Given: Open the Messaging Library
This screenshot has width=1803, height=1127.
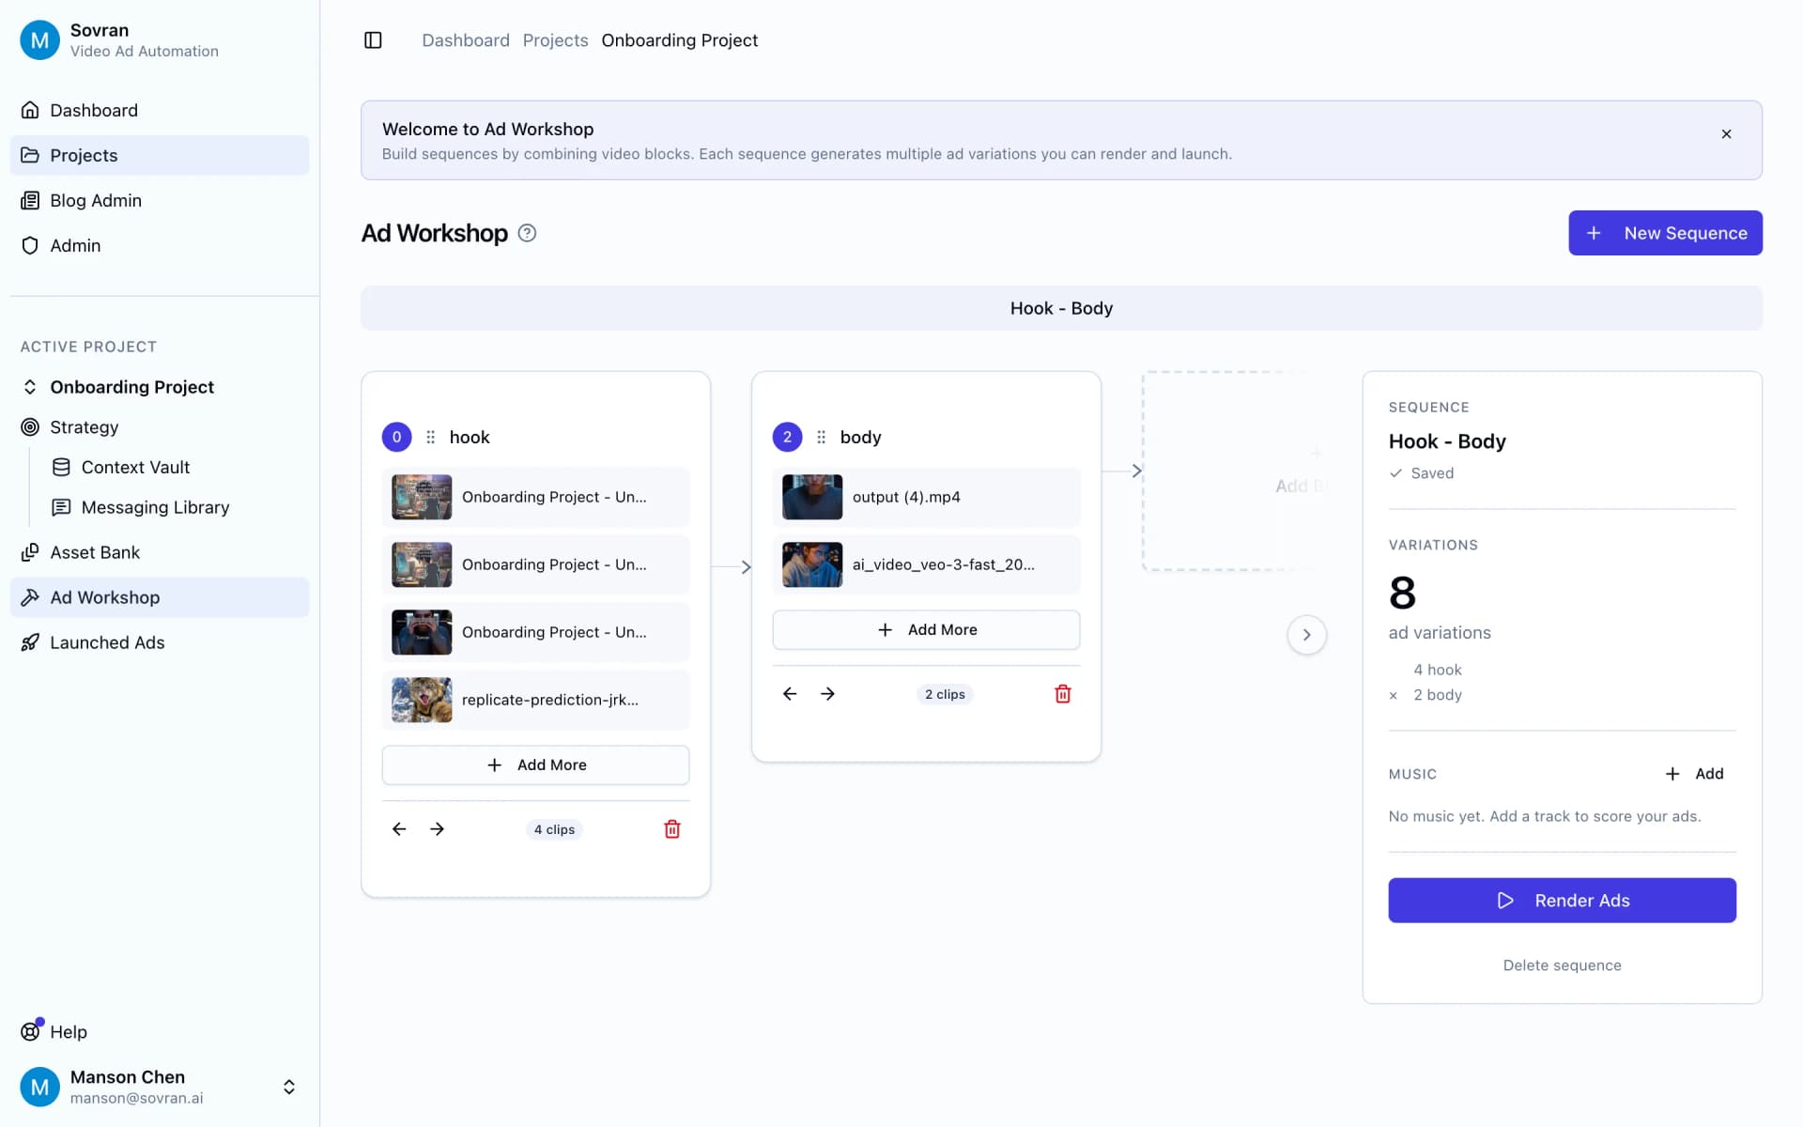Looking at the screenshot, I should tap(154, 507).
